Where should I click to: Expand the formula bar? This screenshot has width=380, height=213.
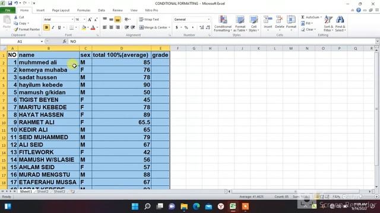377,41
